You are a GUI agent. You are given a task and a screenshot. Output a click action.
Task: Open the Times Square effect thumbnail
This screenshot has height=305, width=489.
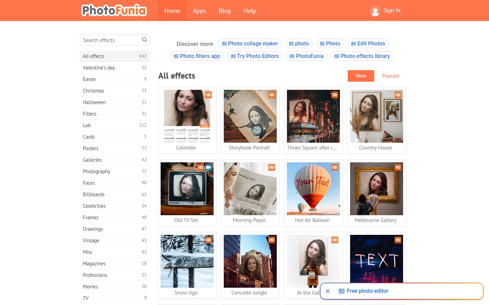(x=313, y=116)
